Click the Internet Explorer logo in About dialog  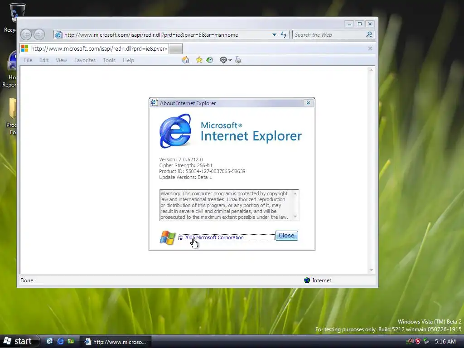[175, 131]
